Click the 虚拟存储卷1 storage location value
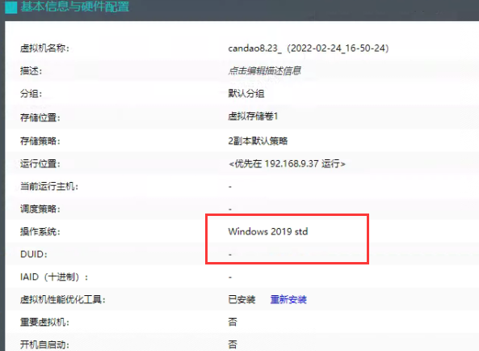This screenshot has height=351, width=479. point(253,116)
